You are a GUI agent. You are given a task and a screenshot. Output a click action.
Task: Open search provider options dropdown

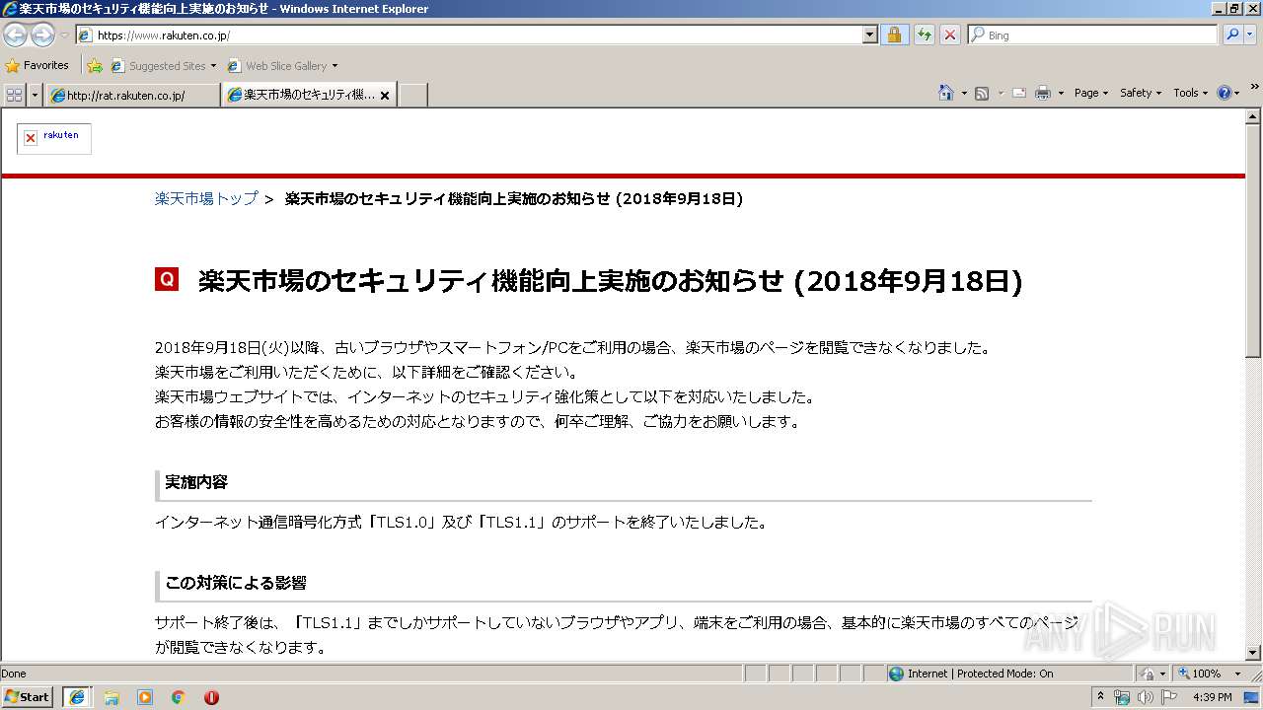(x=1252, y=35)
